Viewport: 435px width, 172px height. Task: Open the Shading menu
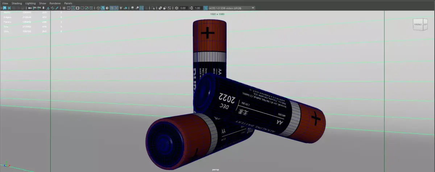coord(17,3)
